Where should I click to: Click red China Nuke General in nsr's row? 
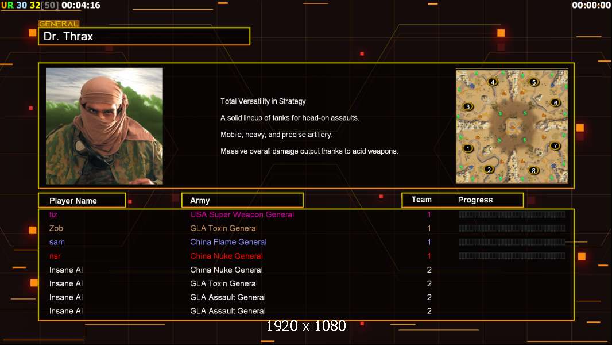point(226,256)
